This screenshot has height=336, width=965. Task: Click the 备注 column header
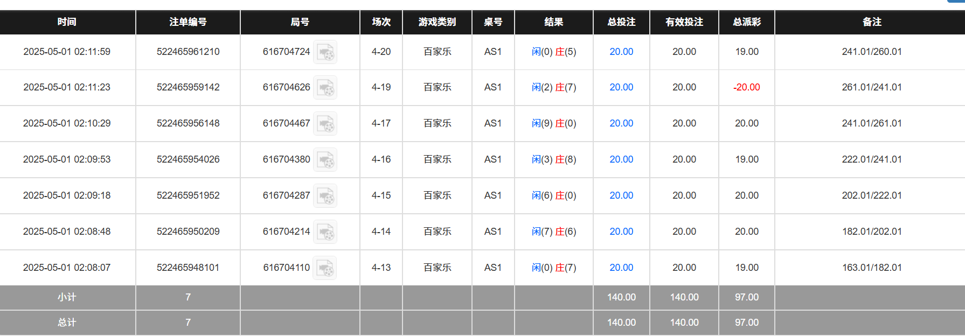[872, 22]
